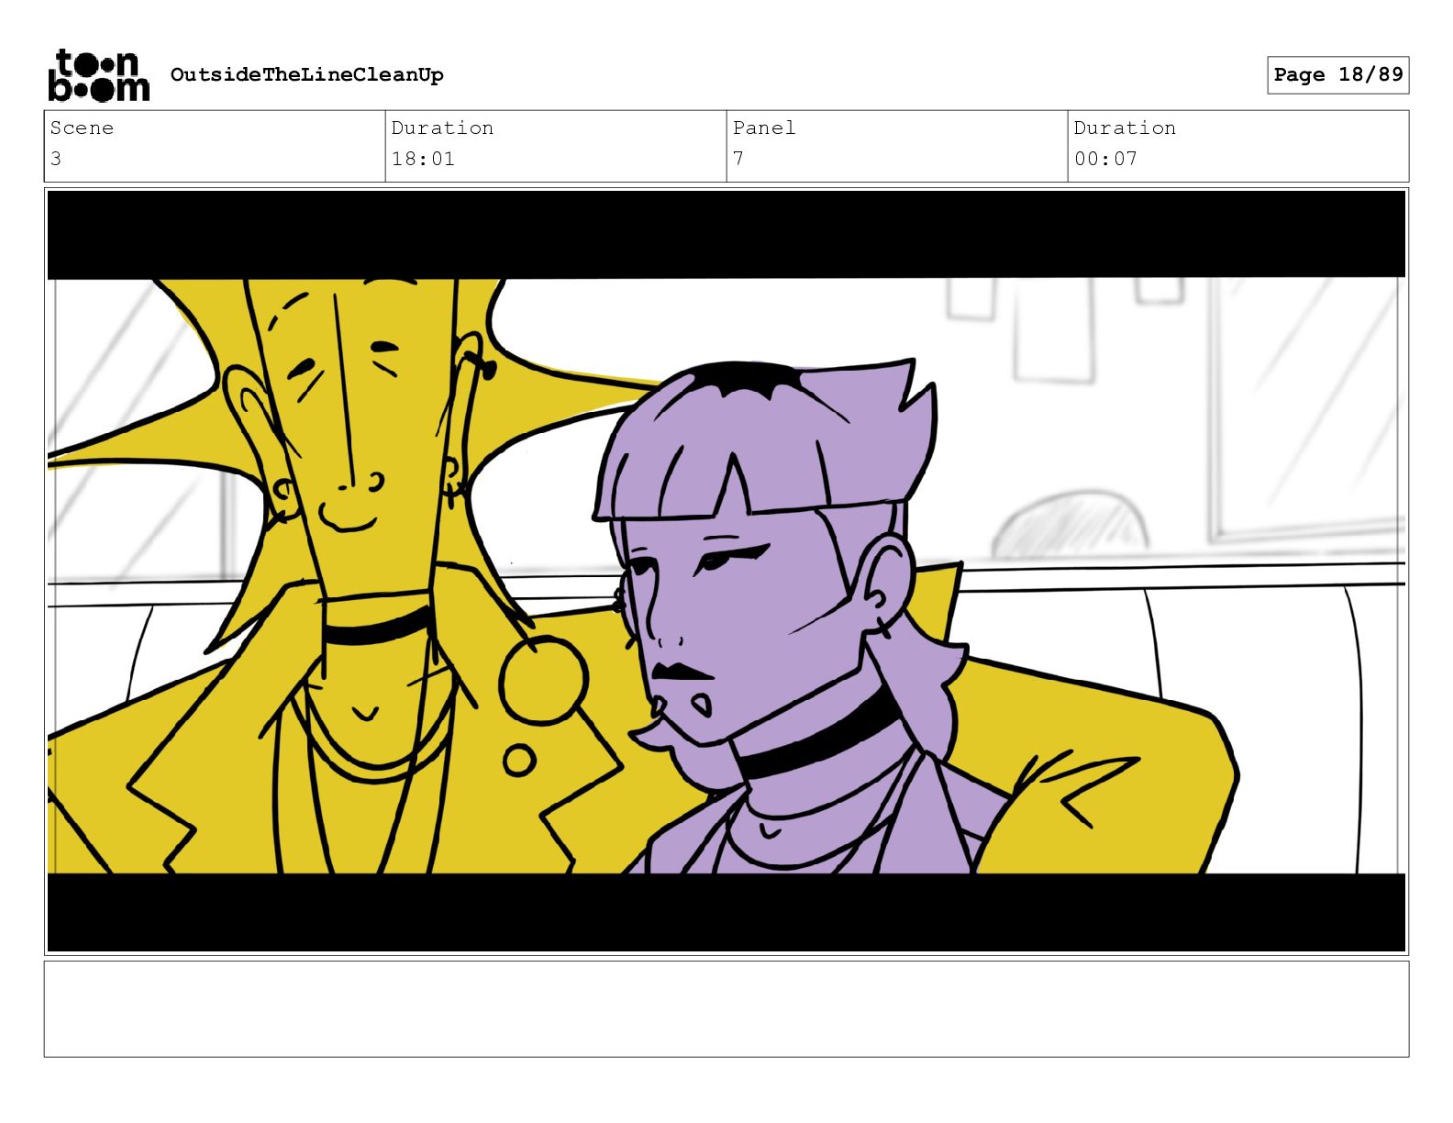Viewport: 1453px width, 1123px height.
Task: Click the yellow character's black choker
Action: coord(376,627)
